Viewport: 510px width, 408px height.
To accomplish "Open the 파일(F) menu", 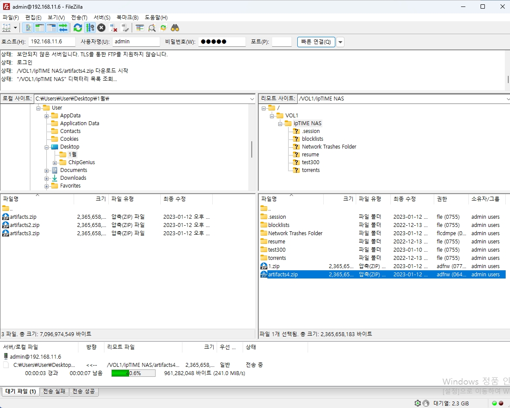I will 11,18.
